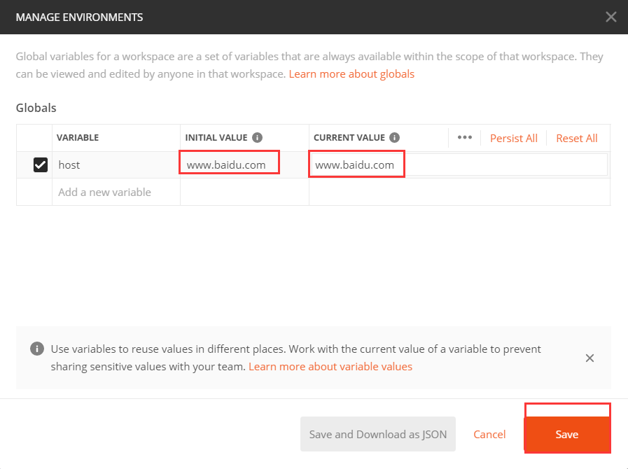Click Save and Download as JSON

coord(378,434)
